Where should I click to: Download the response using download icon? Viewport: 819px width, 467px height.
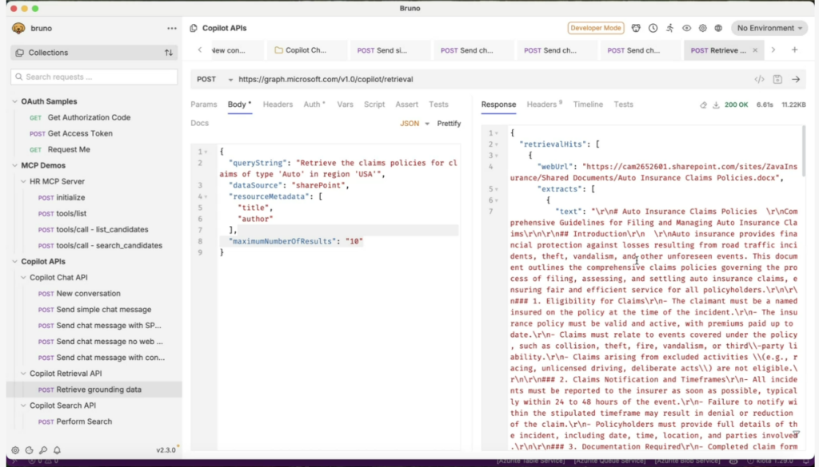click(x=717, y=105)
